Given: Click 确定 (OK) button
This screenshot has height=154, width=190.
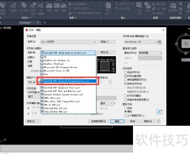Looking at the screenshot, I should pos(117,121).
